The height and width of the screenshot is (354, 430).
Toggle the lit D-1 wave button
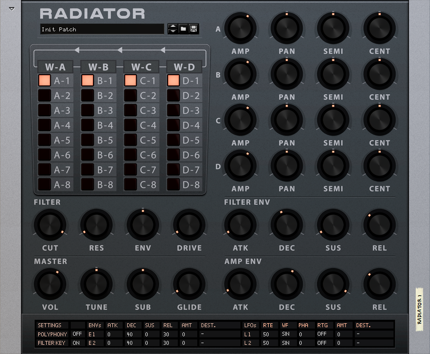pyautogui.click(x=173, y=80)
